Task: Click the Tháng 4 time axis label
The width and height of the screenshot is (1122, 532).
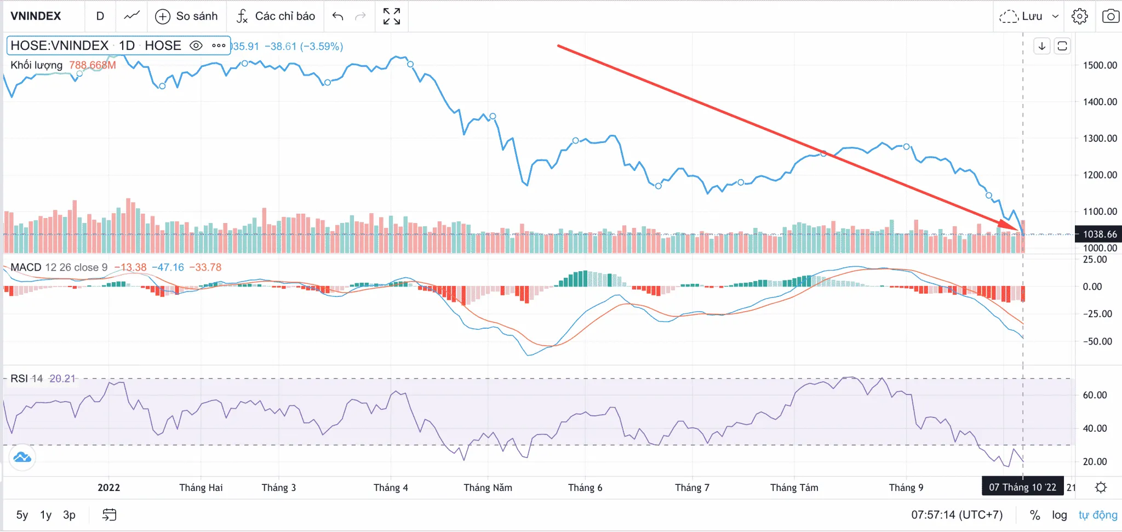Action: coord(391,488)
